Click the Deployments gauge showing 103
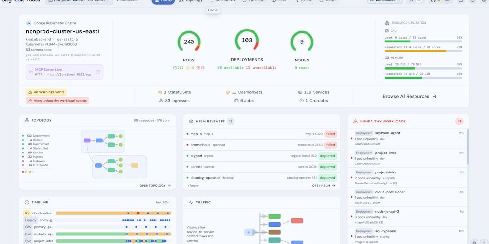The image size is (489, 244). [247, 41]
